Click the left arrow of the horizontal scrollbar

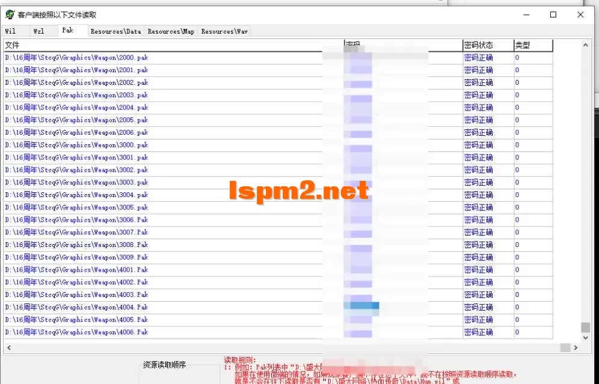tap(9, 348)
